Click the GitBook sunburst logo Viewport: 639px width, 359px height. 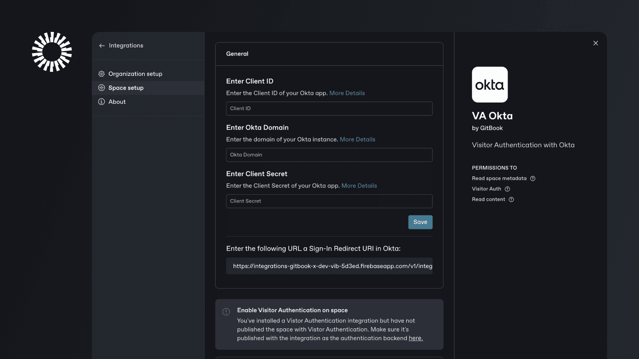coord(52,52)
